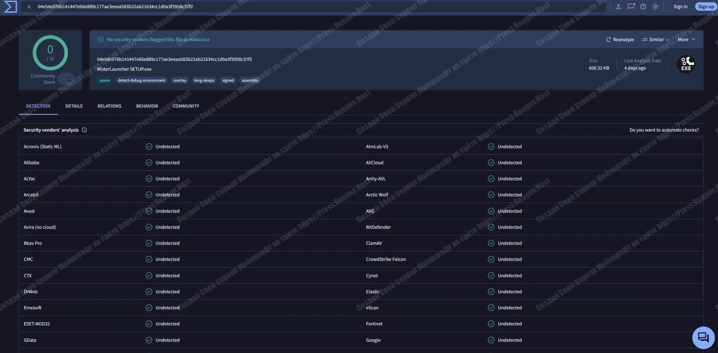This screenshot has height=353, width=718.
Task: Click the Arcabit undetected check icon
Action: (149, 195)
